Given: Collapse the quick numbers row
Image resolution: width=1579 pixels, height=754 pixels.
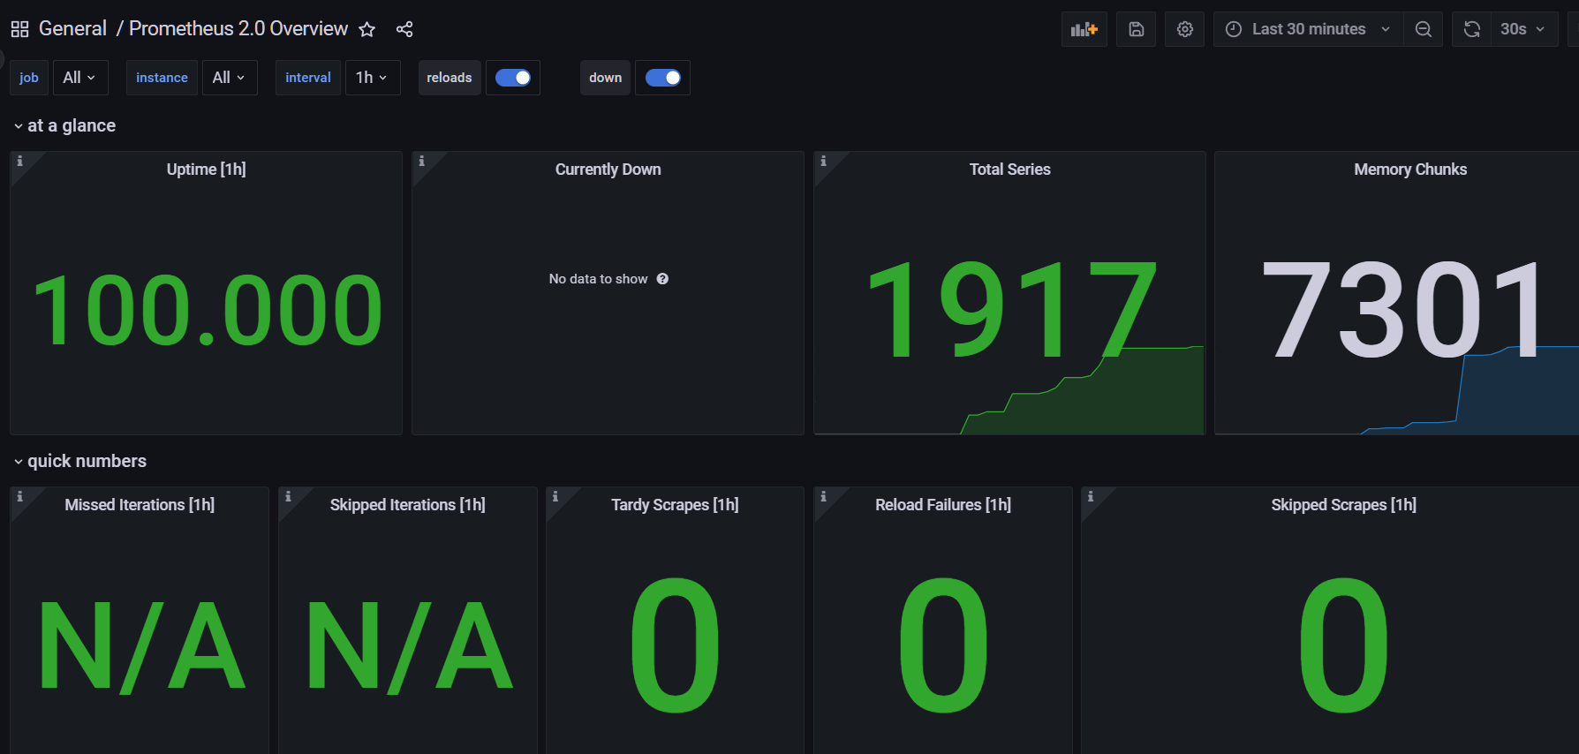Looking at the screenshot, I should [x=80, y=461].
